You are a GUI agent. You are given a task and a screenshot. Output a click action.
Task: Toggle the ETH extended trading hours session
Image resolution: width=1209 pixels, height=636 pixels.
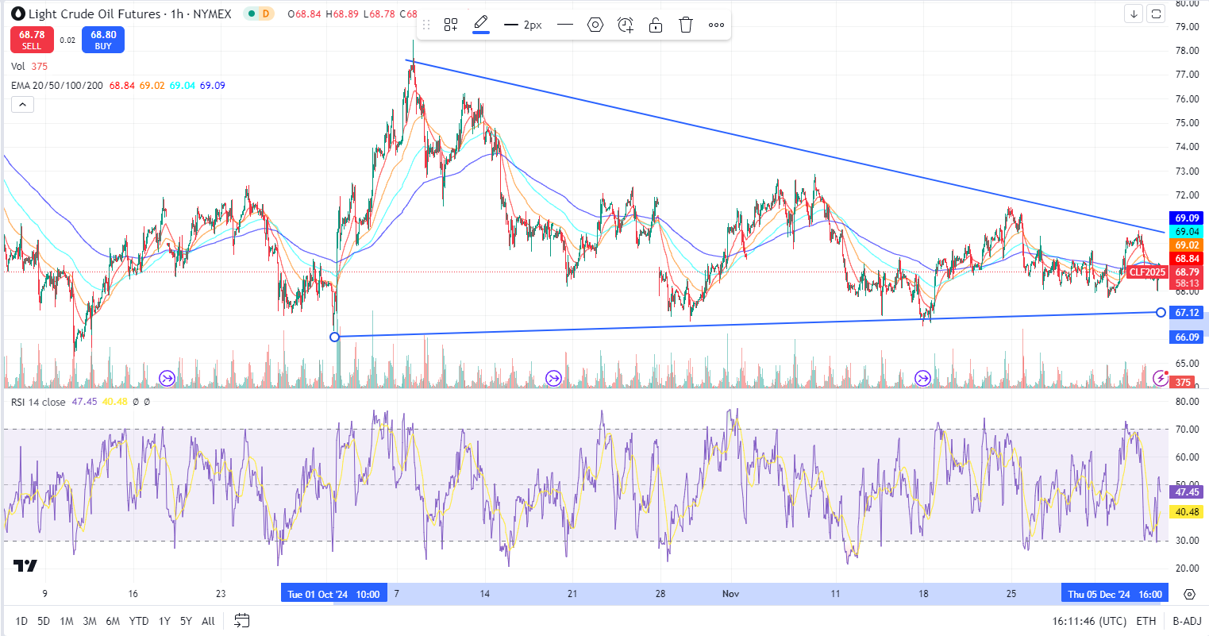coord(1145,621)
